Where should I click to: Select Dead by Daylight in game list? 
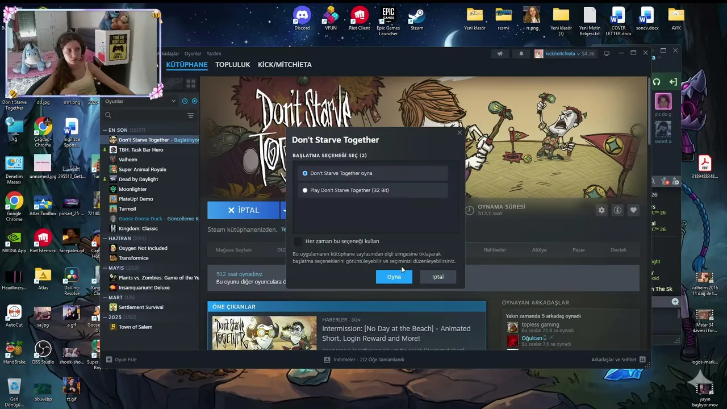click(138, 180)
